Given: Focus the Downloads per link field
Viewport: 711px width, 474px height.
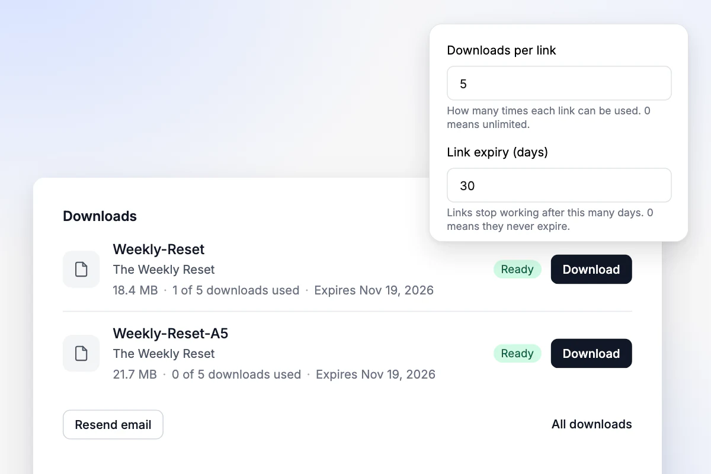Looking at the screenshot, I should click(559, 84).
